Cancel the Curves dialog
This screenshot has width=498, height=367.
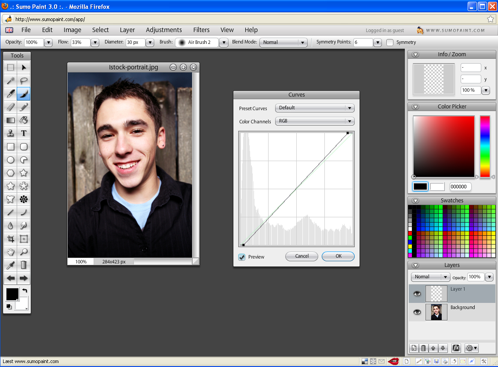click(x=302, y=256)
